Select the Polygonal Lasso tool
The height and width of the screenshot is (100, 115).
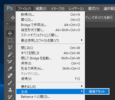click(10, 47)
